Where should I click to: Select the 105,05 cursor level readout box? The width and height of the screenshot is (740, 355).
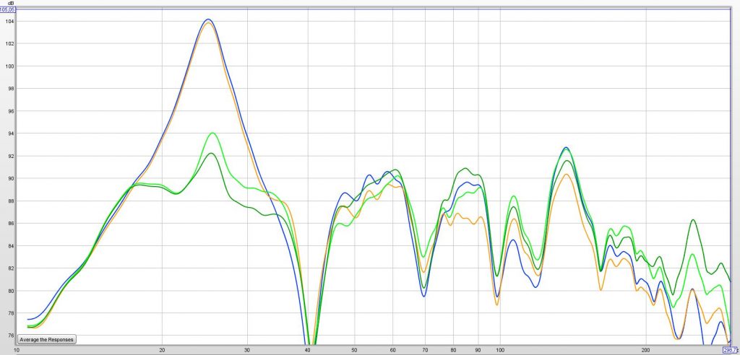point(7,9)
